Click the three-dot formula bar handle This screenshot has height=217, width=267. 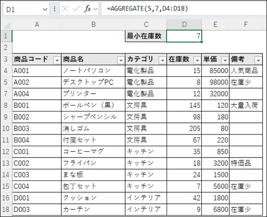54,9
